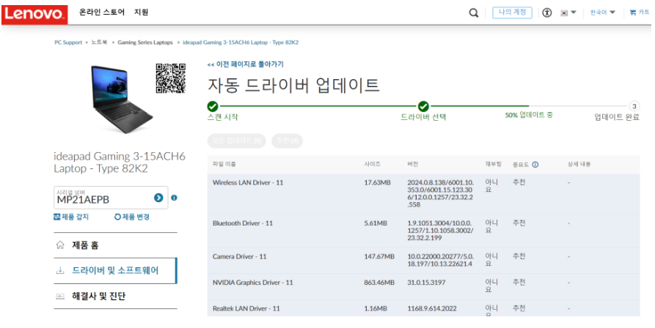Screen dimensions: 655x328
Task: Open the country flag dropdown
Action: (x=568, y=12)
